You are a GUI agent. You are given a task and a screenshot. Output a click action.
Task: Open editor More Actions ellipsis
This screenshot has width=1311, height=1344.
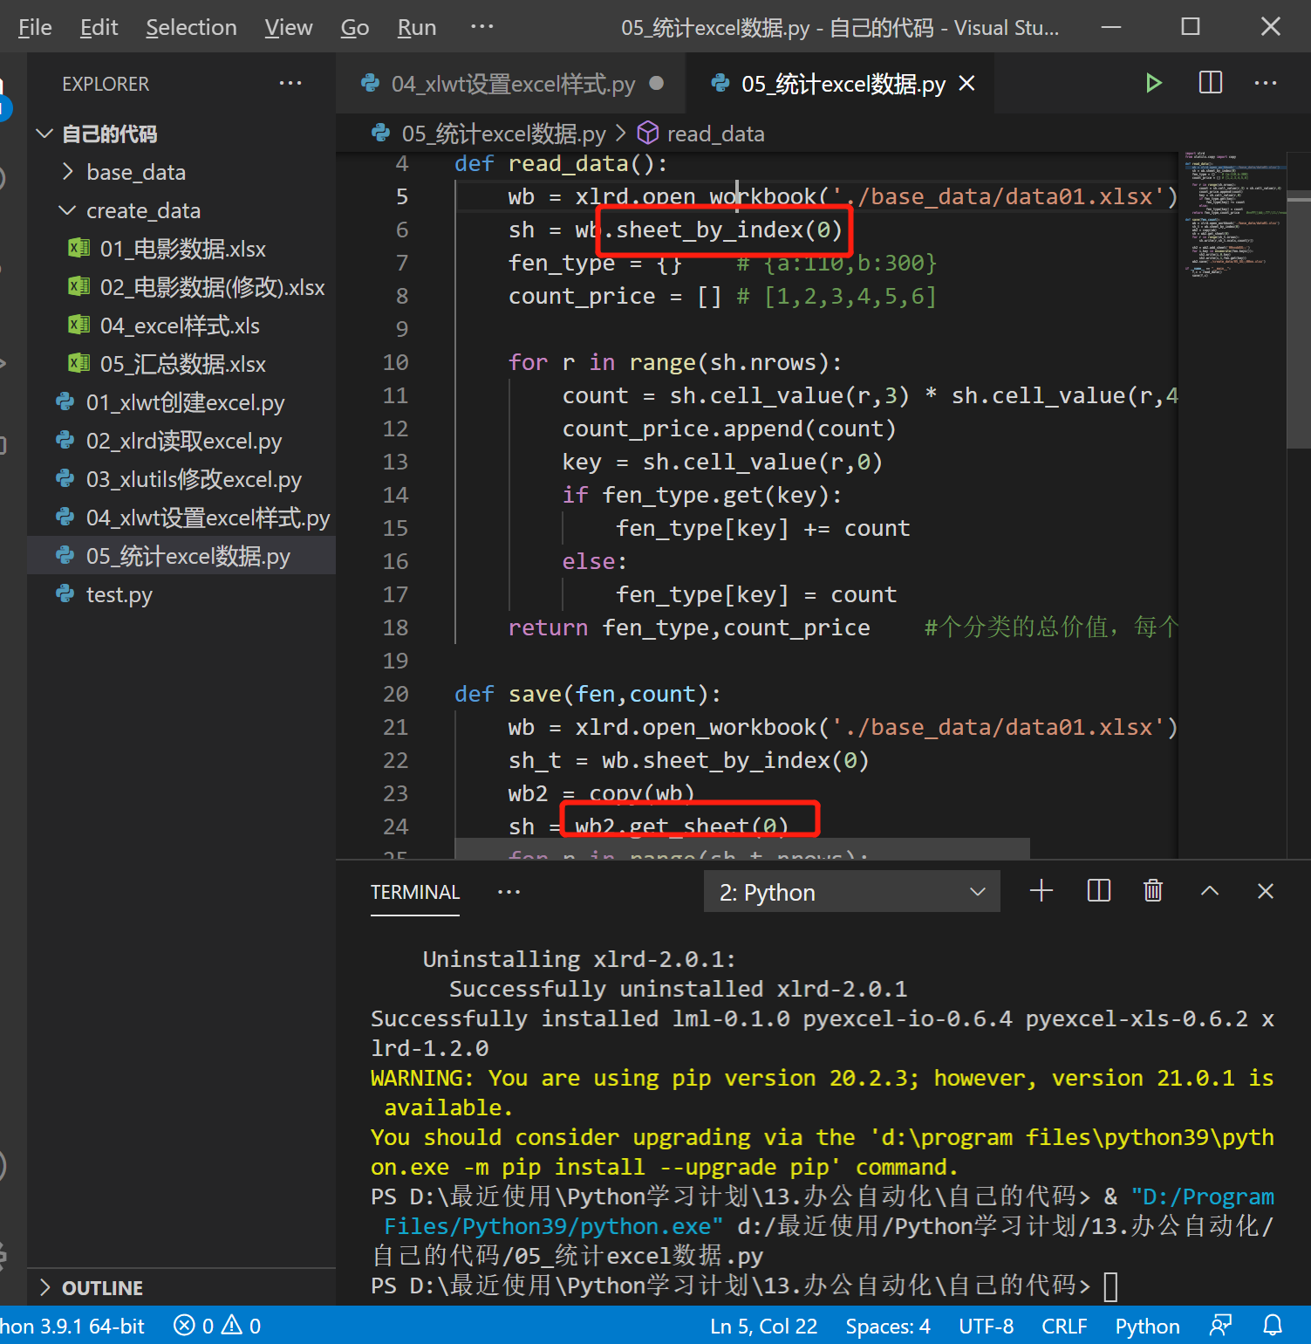pos(1265,83)
